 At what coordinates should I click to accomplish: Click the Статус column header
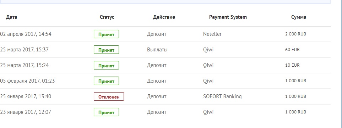[107, 17]
